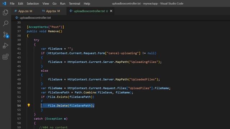
Task: Click line number 36 in gutter
Action: pos(19,27)
